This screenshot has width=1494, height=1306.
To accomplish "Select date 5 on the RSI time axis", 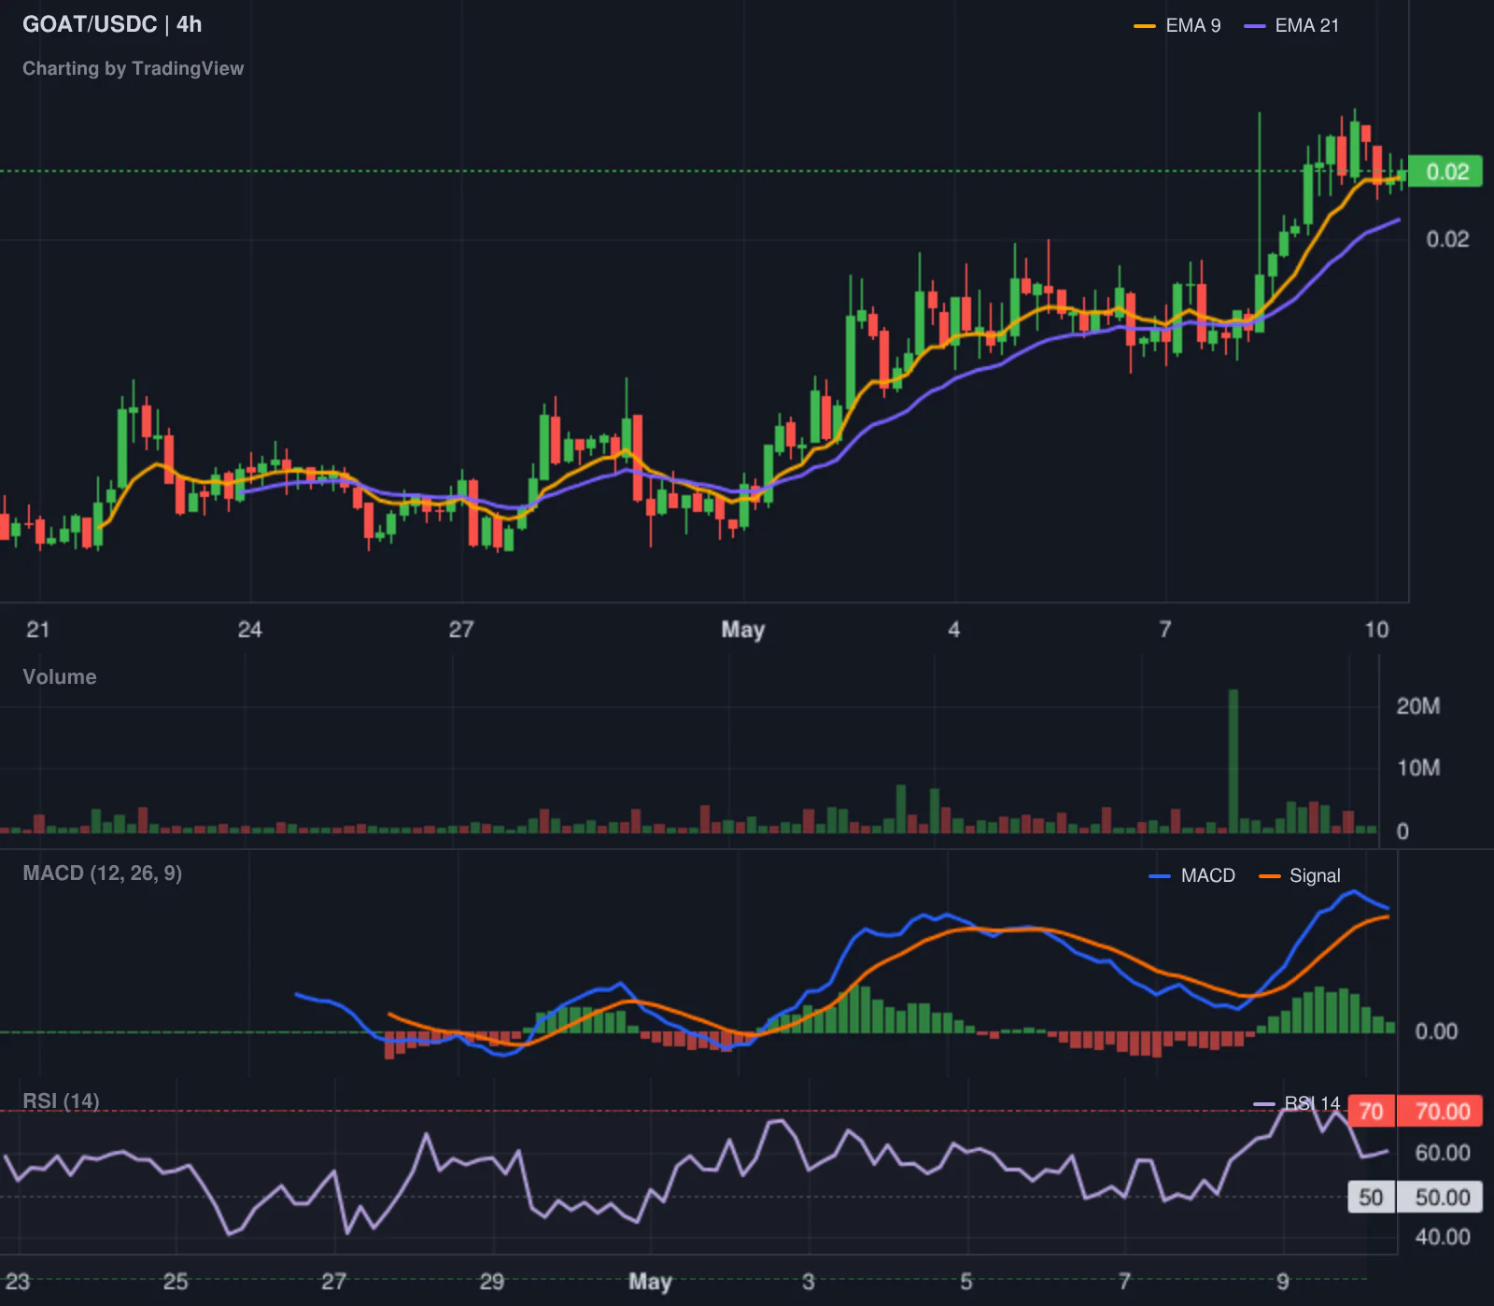I will coord(966,1282).
